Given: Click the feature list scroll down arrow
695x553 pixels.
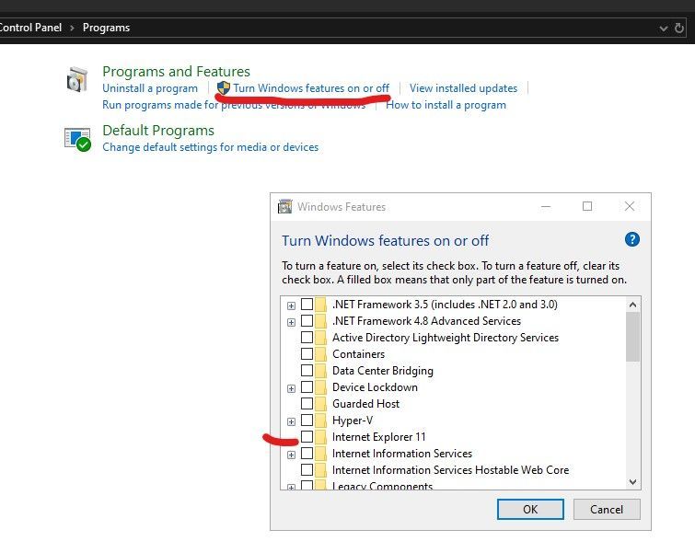Looking at the screenshot, I should pyautogui.click(x=633, y=481).
